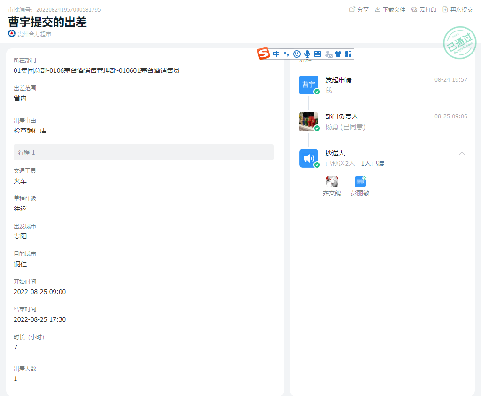Click the Sogou input method logo
The height and width of the screenshot is (396, 481).
(x=264, y=54)
